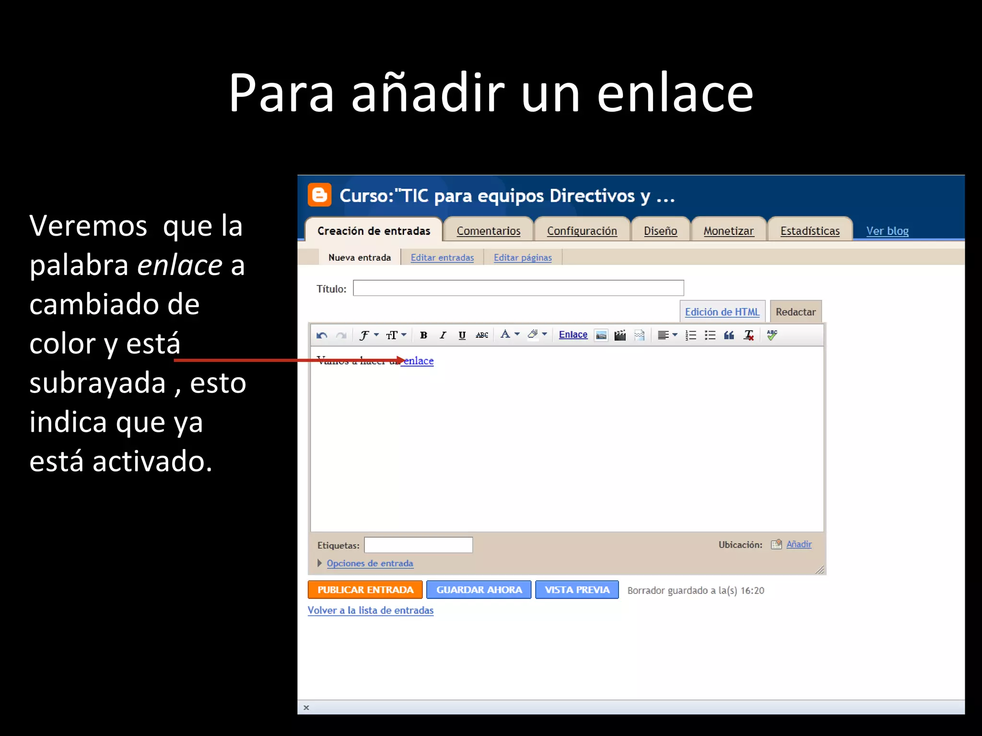Insert a jump break with the torn page icon

point(639,335)
